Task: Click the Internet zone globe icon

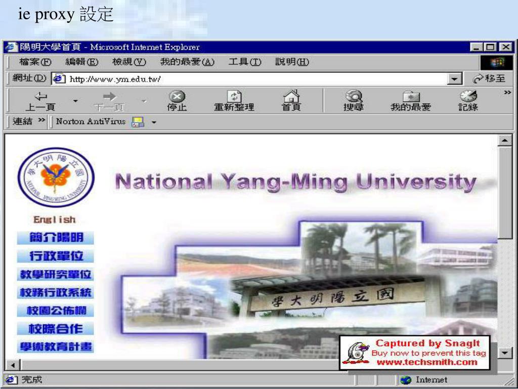Action: click(x=406, y=380)
